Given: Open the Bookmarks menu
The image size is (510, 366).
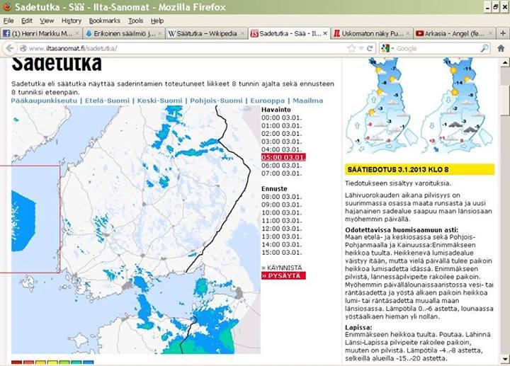Looking at the screenshot, I should tap(104, 21).
